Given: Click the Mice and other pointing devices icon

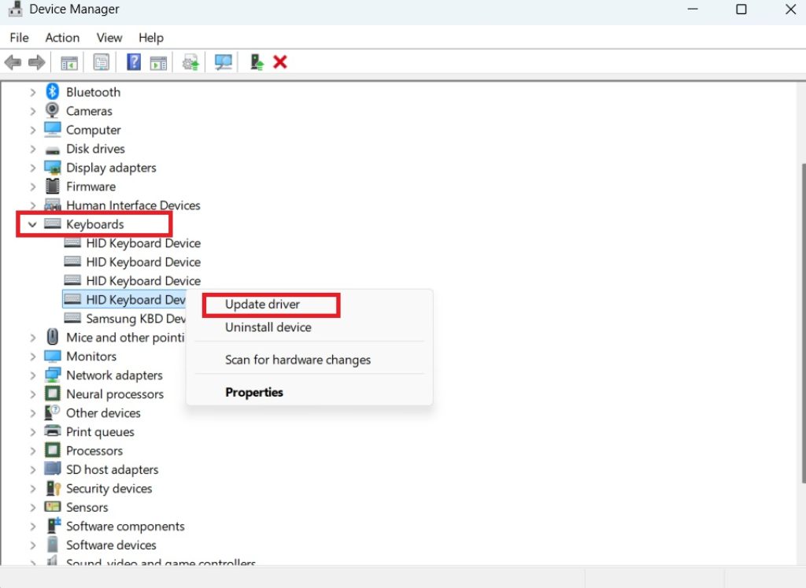Looking at the screenshot, I should (53, 337).
